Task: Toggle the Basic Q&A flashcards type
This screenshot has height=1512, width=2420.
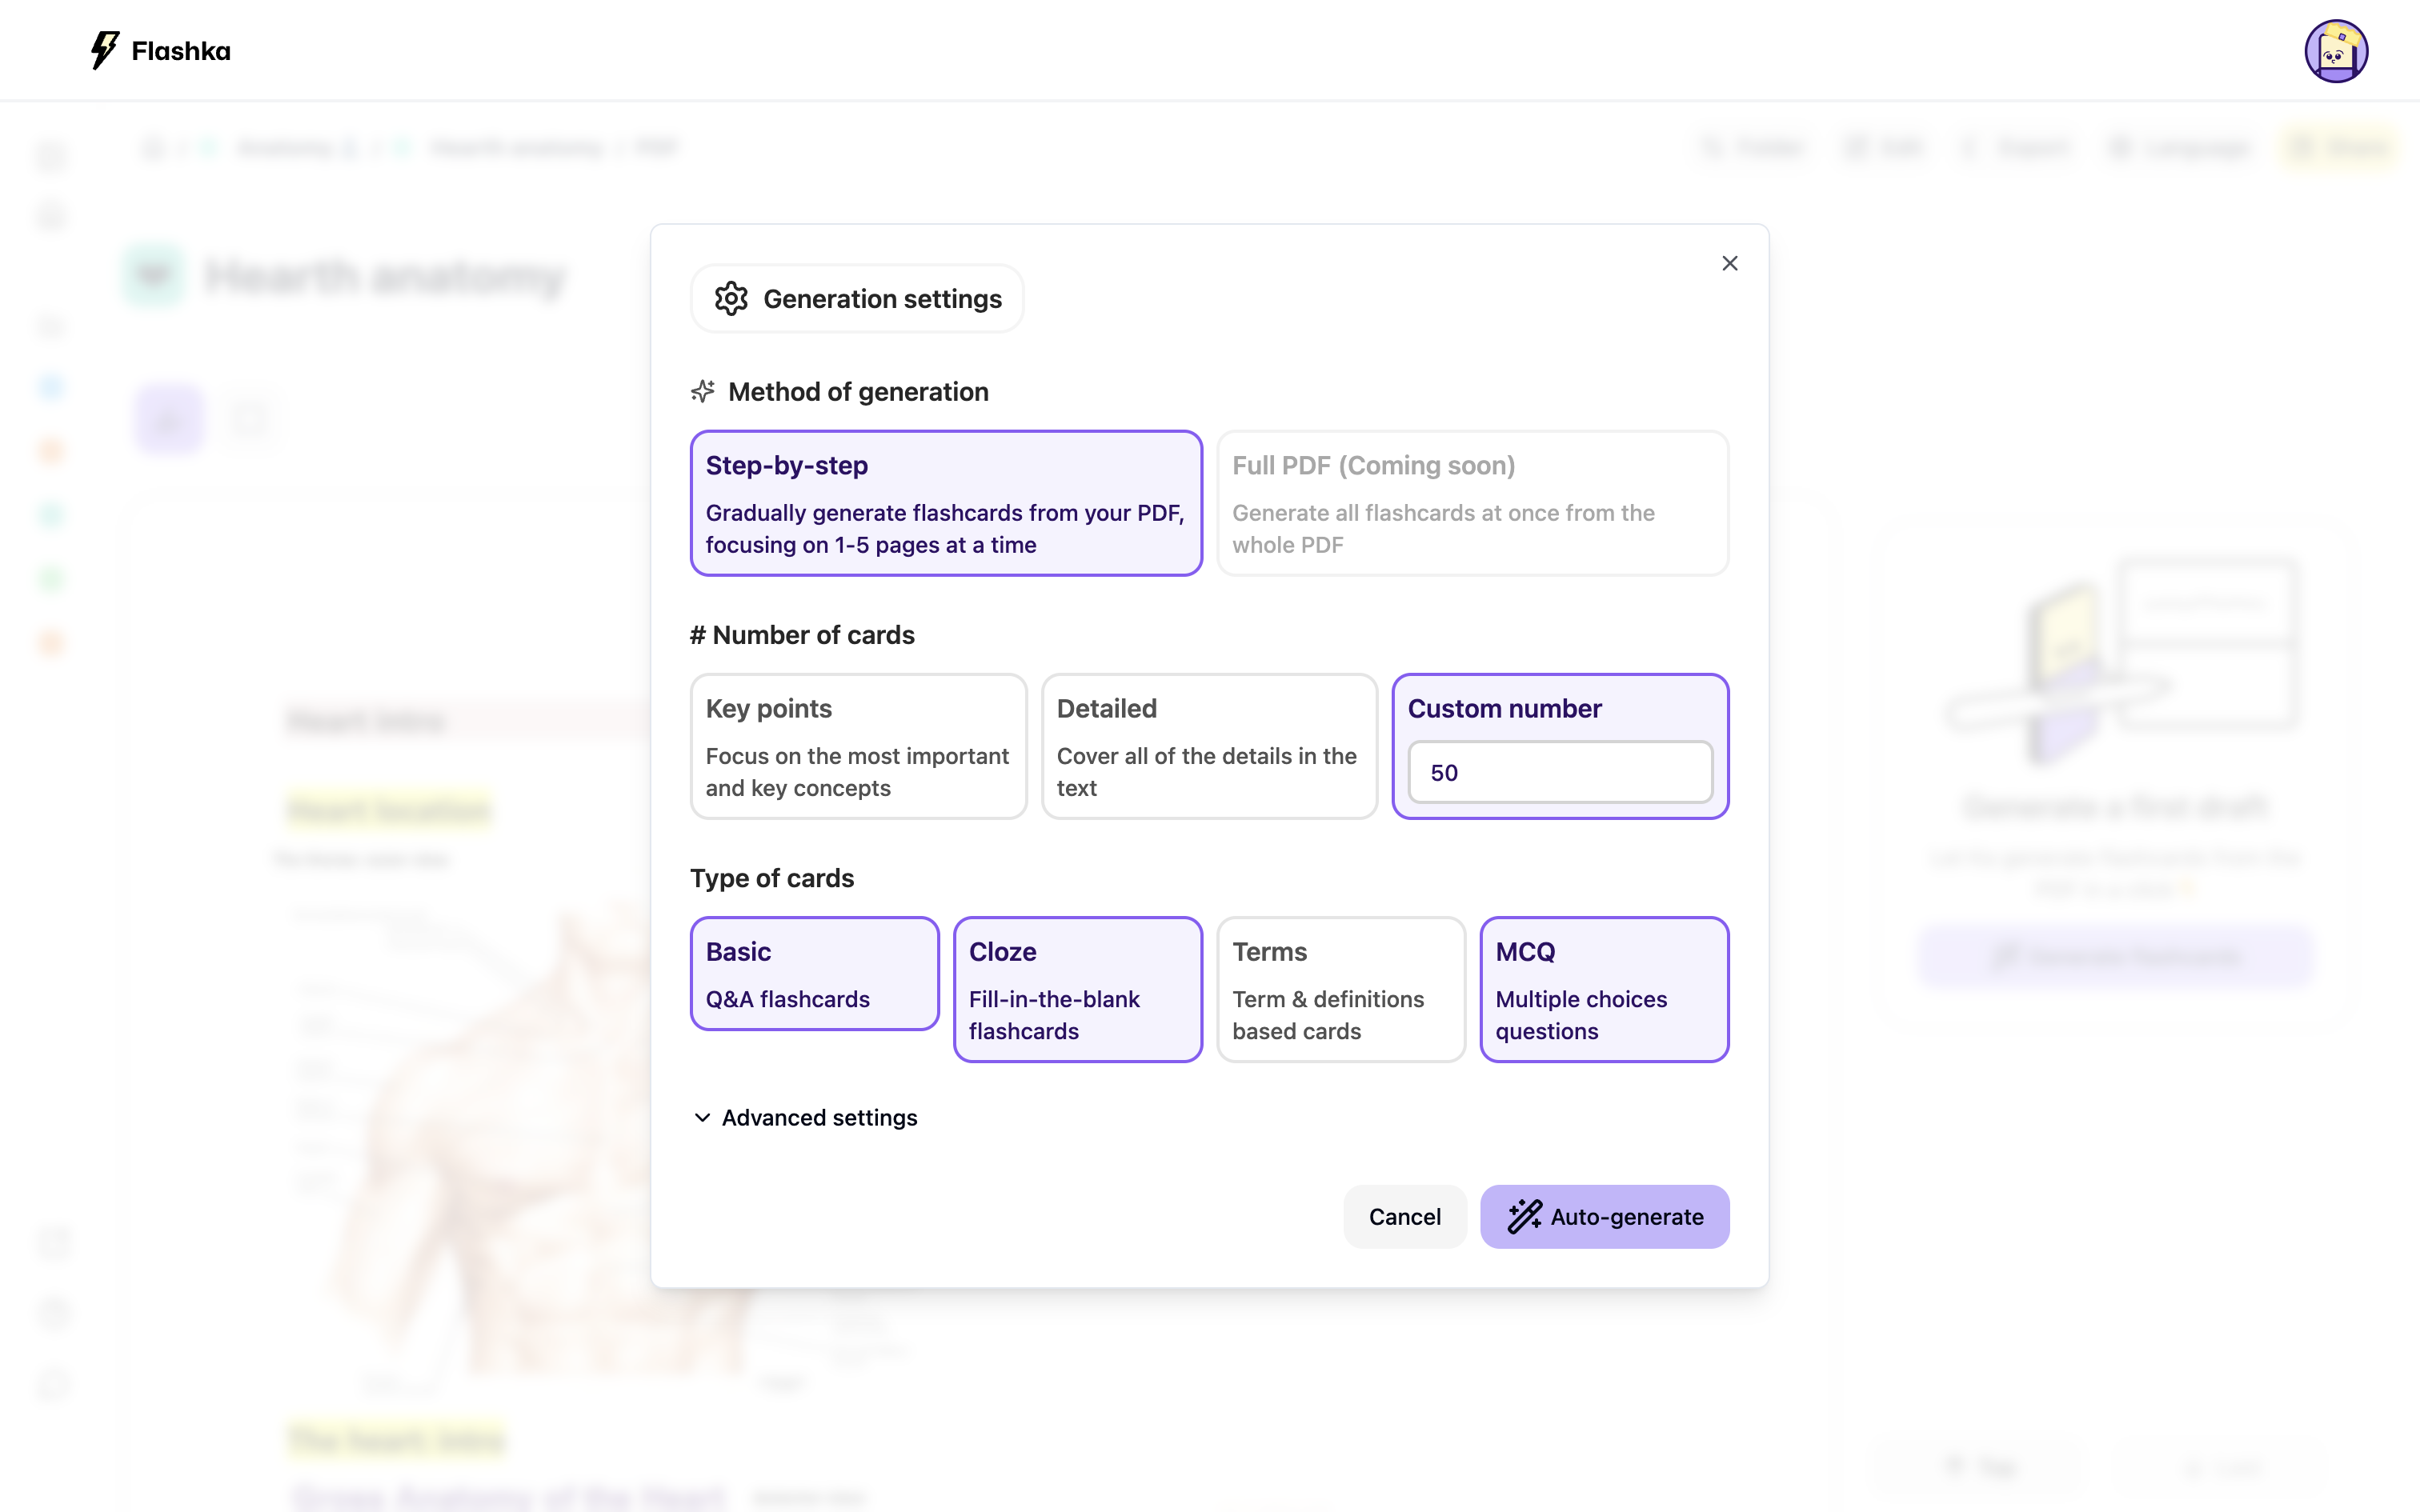Action: tap(814, 973)
